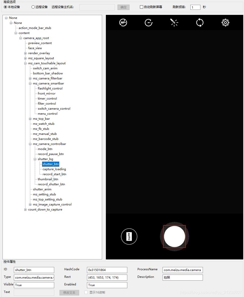Select front_mirror tree item
Image resolution: width=244 pixels, height=297 pixels.
tap(47, 94)
